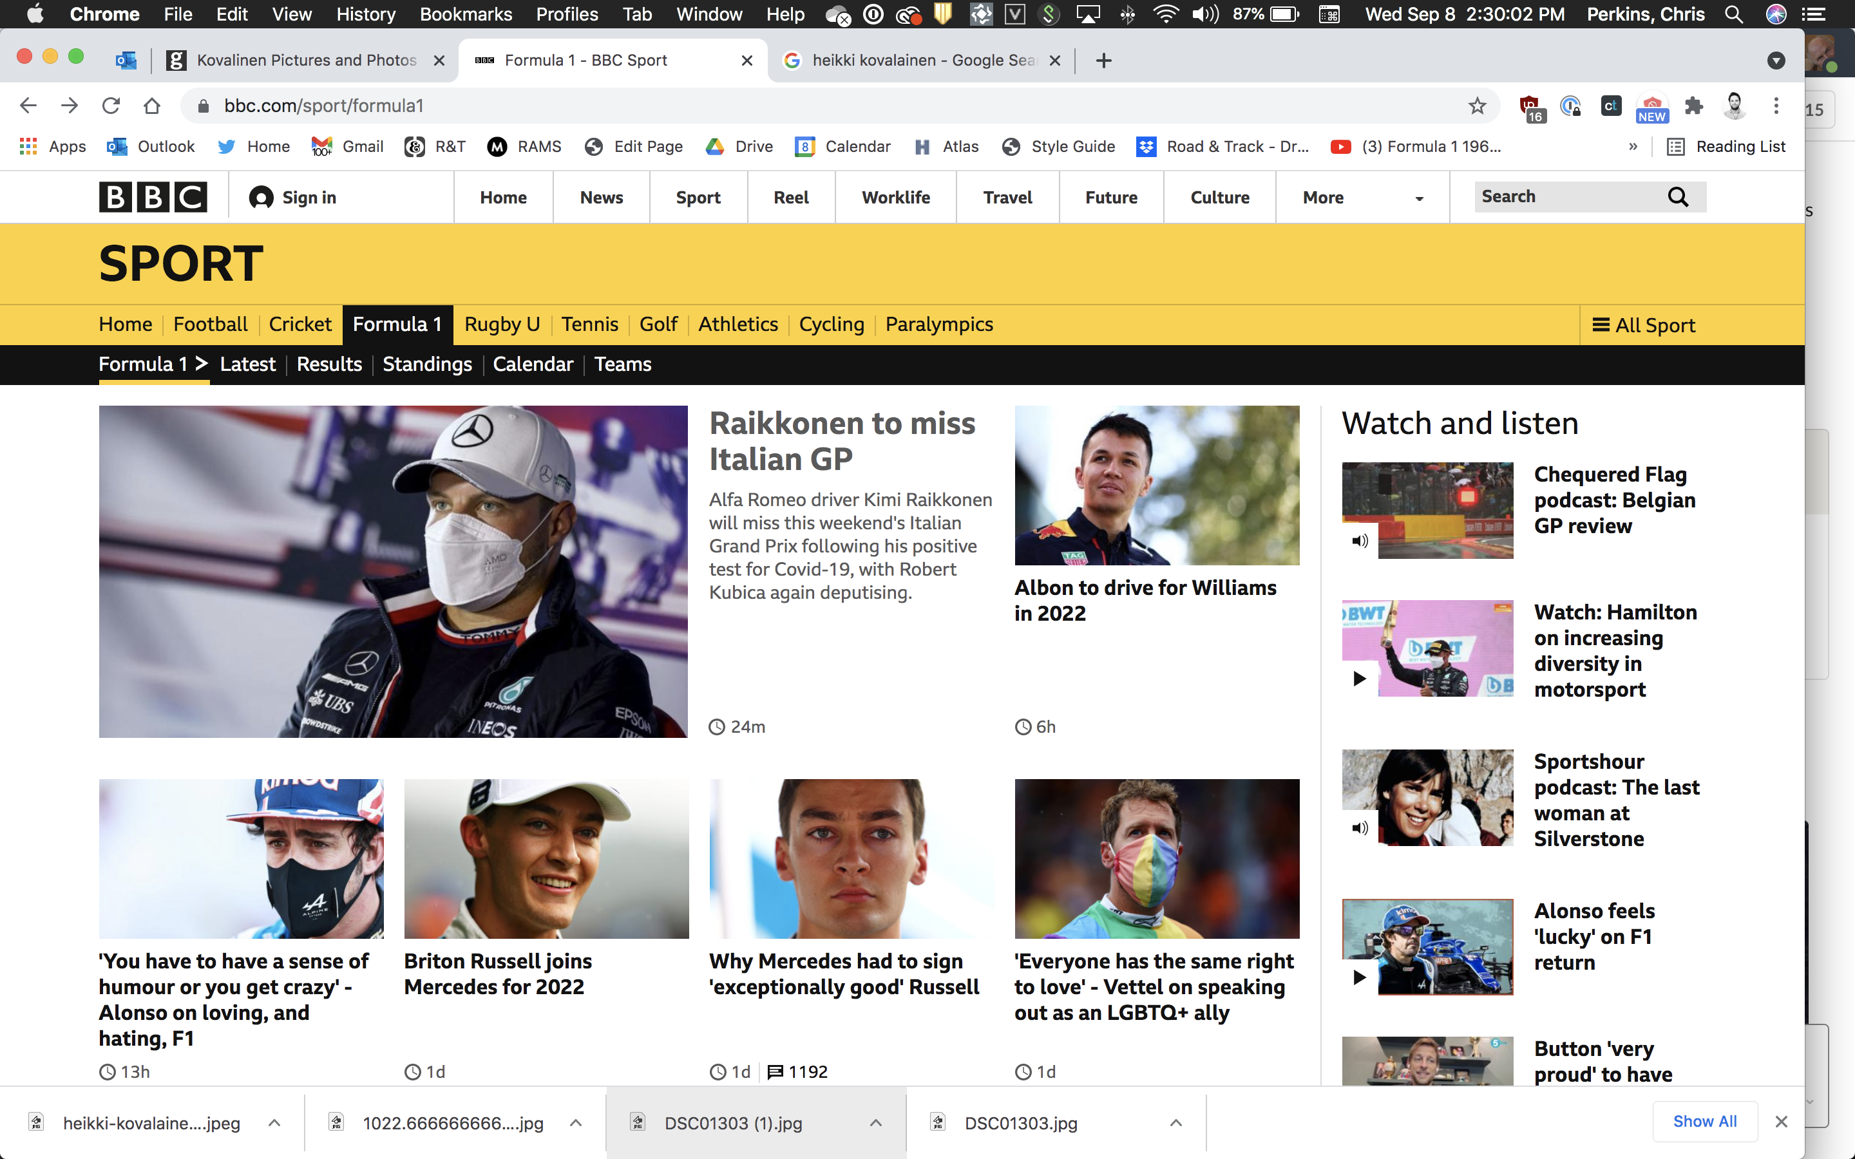Open options for heikki-kovalaine jpeg download

[274, 1123]
